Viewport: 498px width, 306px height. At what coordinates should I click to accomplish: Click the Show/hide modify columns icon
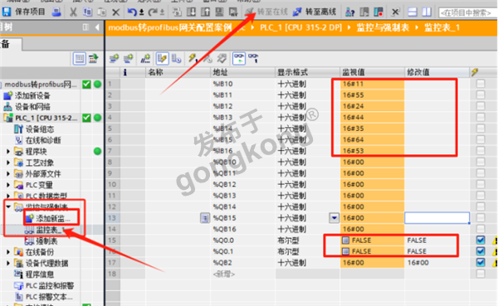click(x=162, y=58)
